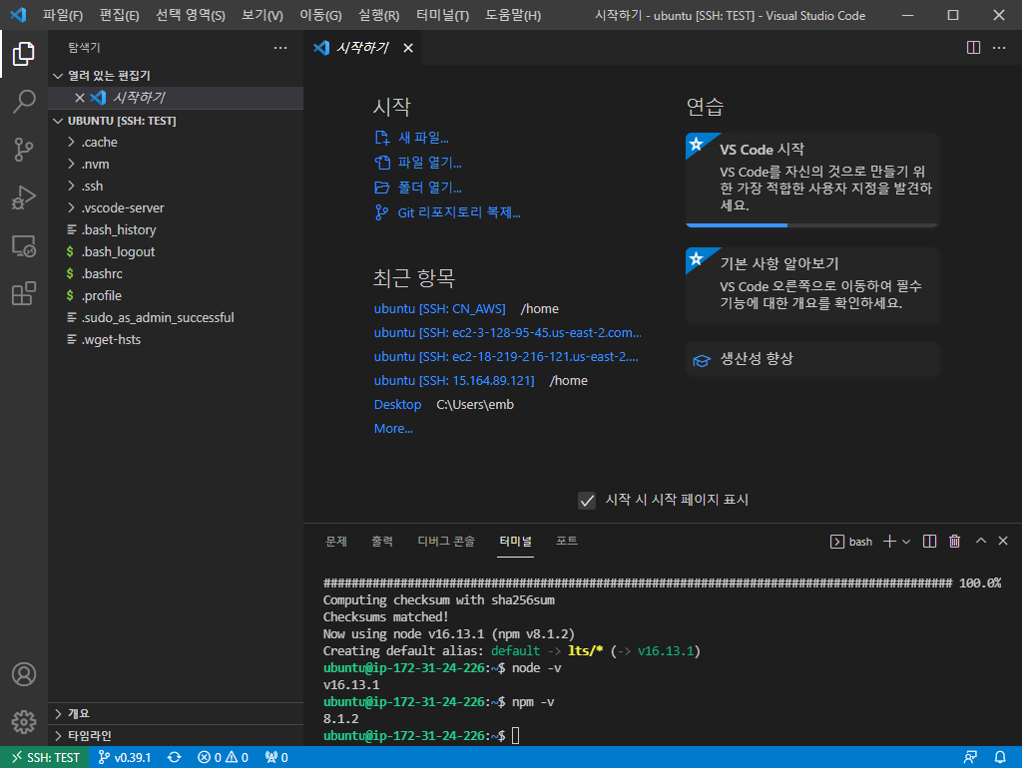
Task: Expand the .ssh folder
Action: tap(176, 187)
